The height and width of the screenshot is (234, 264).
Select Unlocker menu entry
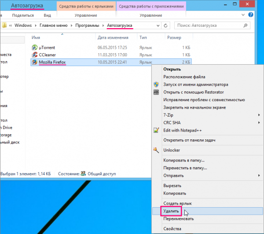[x=172, y=150]
